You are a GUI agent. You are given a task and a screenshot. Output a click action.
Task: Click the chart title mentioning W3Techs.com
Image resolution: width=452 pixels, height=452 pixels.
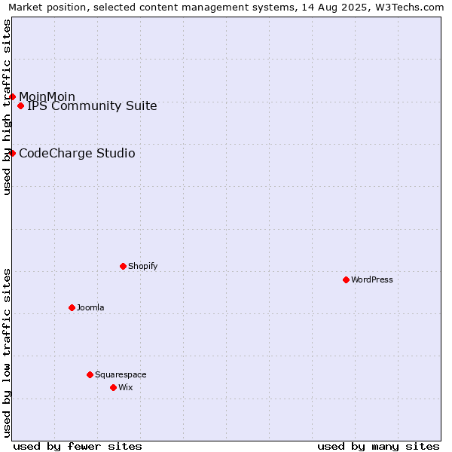[x=226, y=8]
